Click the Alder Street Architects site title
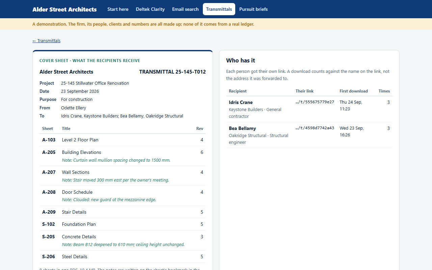Screen dimensions: 432x270 (64, 9)
